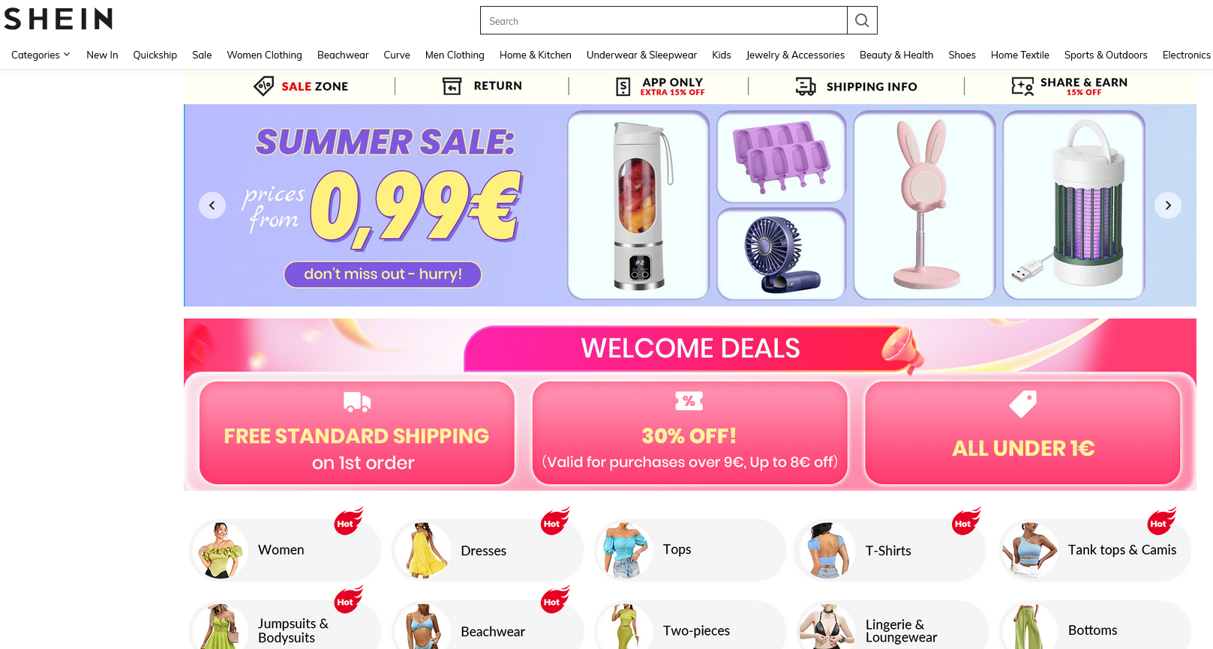Click the SHEIN logo

click(59, 19)
